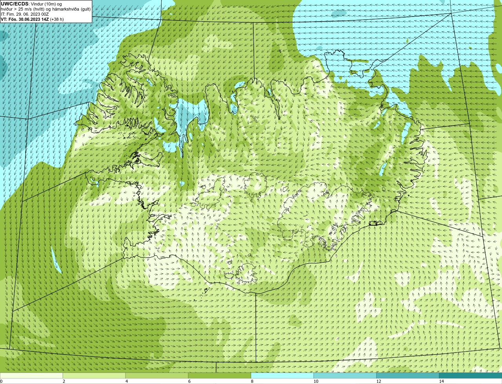
Task: Click the legend value label "2"
Action: click(64, 381)
